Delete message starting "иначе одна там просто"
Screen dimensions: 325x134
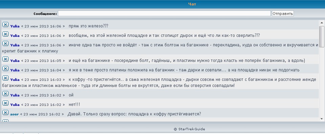5,44
